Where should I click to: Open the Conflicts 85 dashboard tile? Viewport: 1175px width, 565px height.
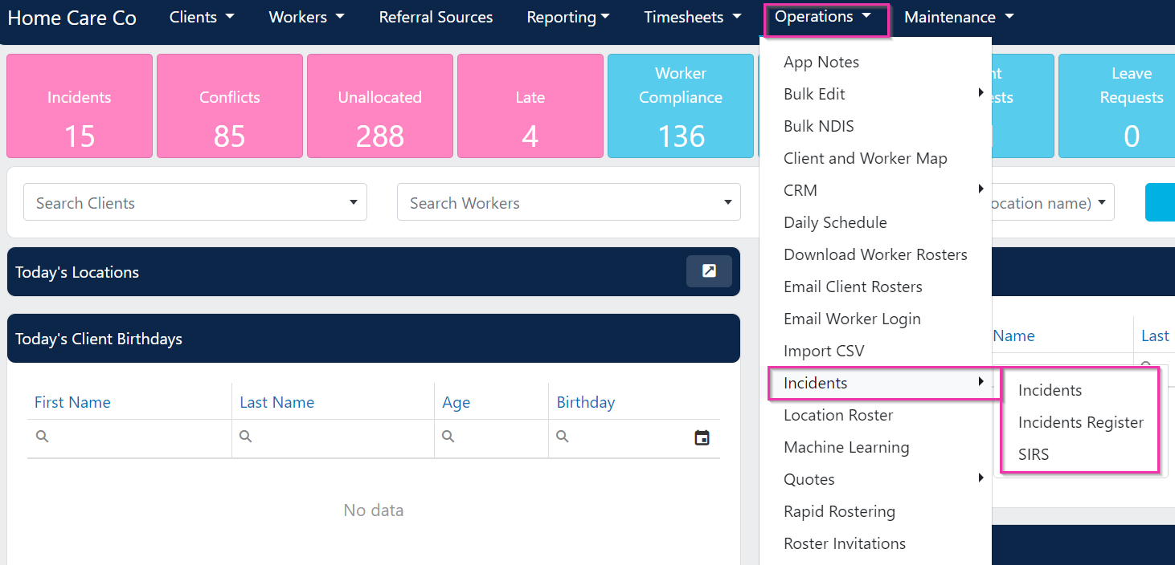pos(230,106)
